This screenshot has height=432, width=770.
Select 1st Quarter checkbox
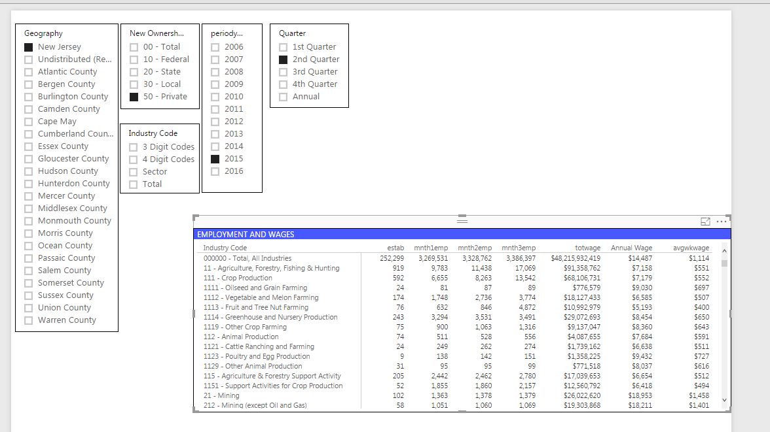[283, 47]
